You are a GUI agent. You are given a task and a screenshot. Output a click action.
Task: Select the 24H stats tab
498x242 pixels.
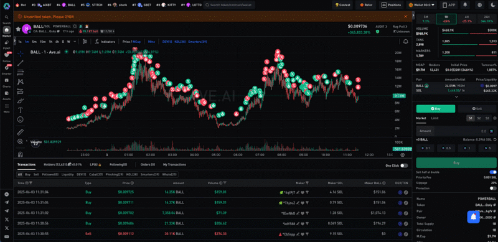tap(486, 19)
